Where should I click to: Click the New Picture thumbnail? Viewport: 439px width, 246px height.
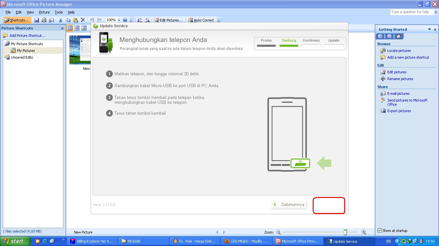tap(80, 50)
